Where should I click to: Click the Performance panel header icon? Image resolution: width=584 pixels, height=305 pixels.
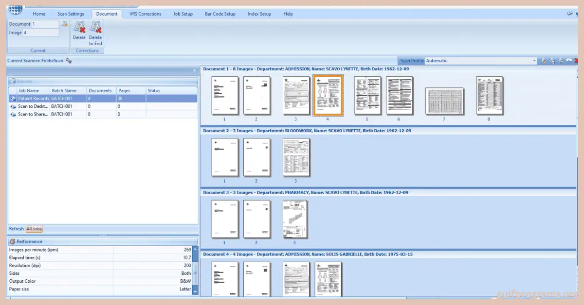(x=13, y=241)
